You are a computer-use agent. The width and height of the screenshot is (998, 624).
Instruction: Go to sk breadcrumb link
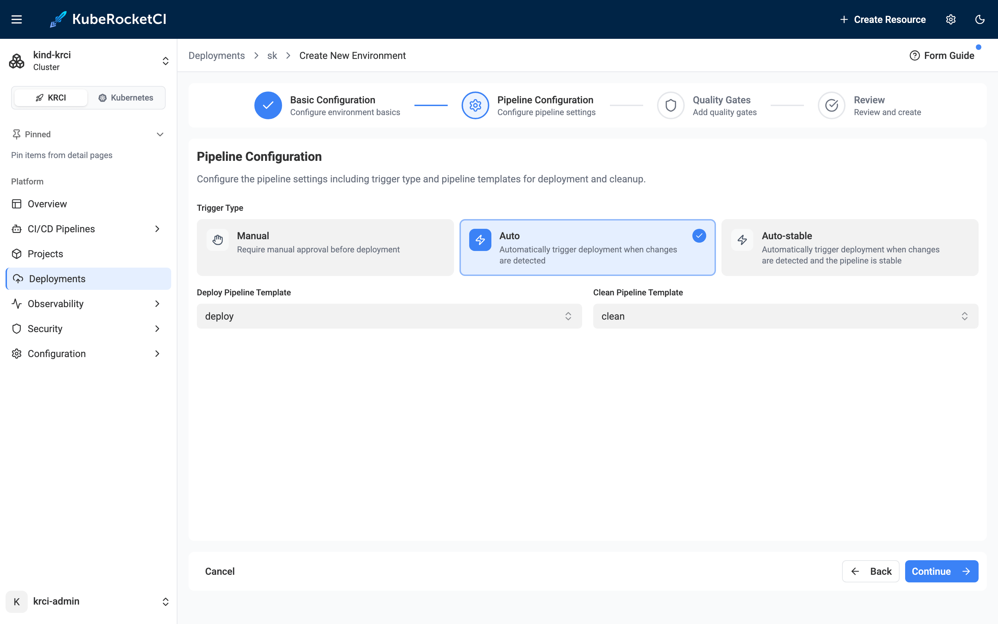pos(272,56)
